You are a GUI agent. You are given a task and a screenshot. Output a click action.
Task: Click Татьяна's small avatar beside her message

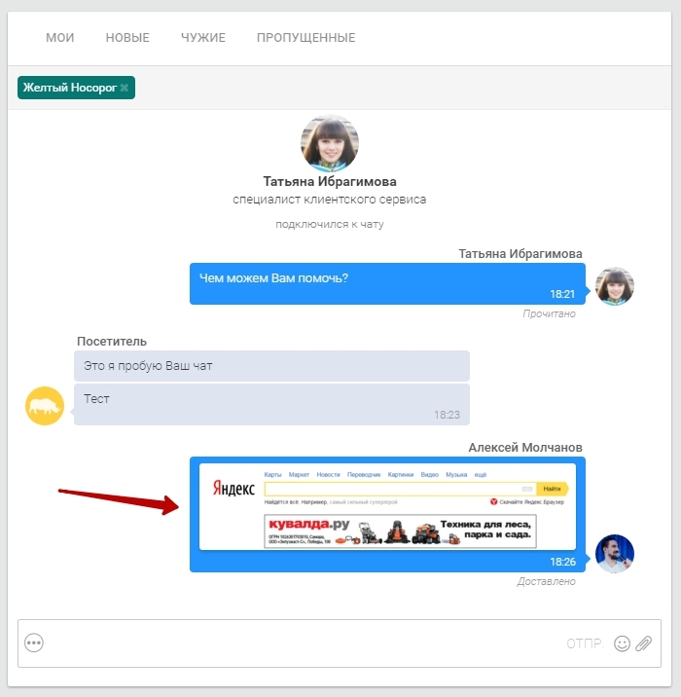[x=615, y=286]
